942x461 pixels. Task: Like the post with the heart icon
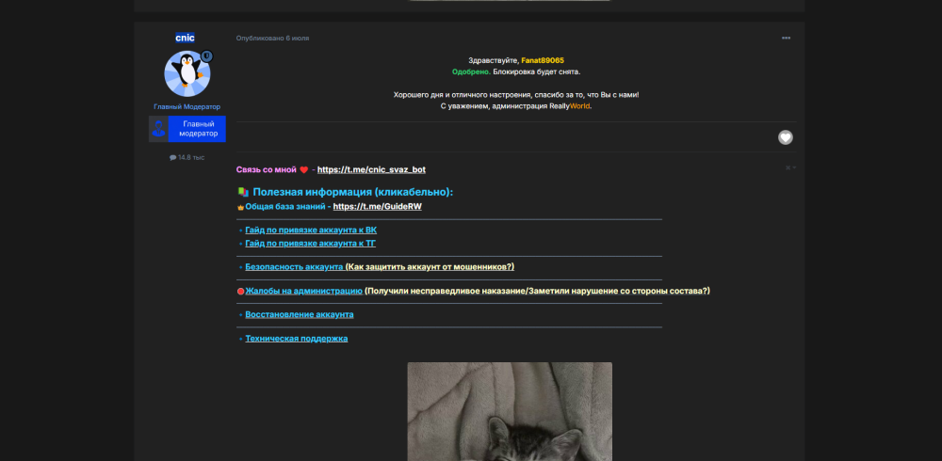[x=786, y=137]
